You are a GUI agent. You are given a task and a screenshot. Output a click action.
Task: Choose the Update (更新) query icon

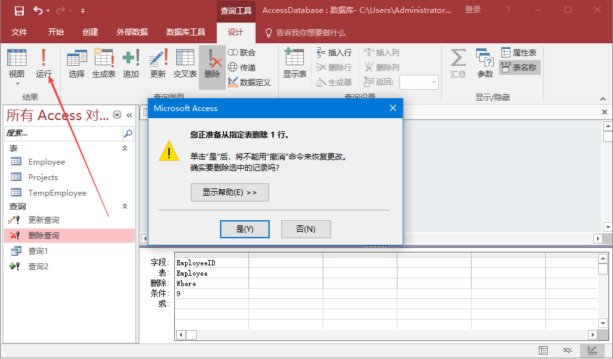pyautogui.click(x=158, y=63)
